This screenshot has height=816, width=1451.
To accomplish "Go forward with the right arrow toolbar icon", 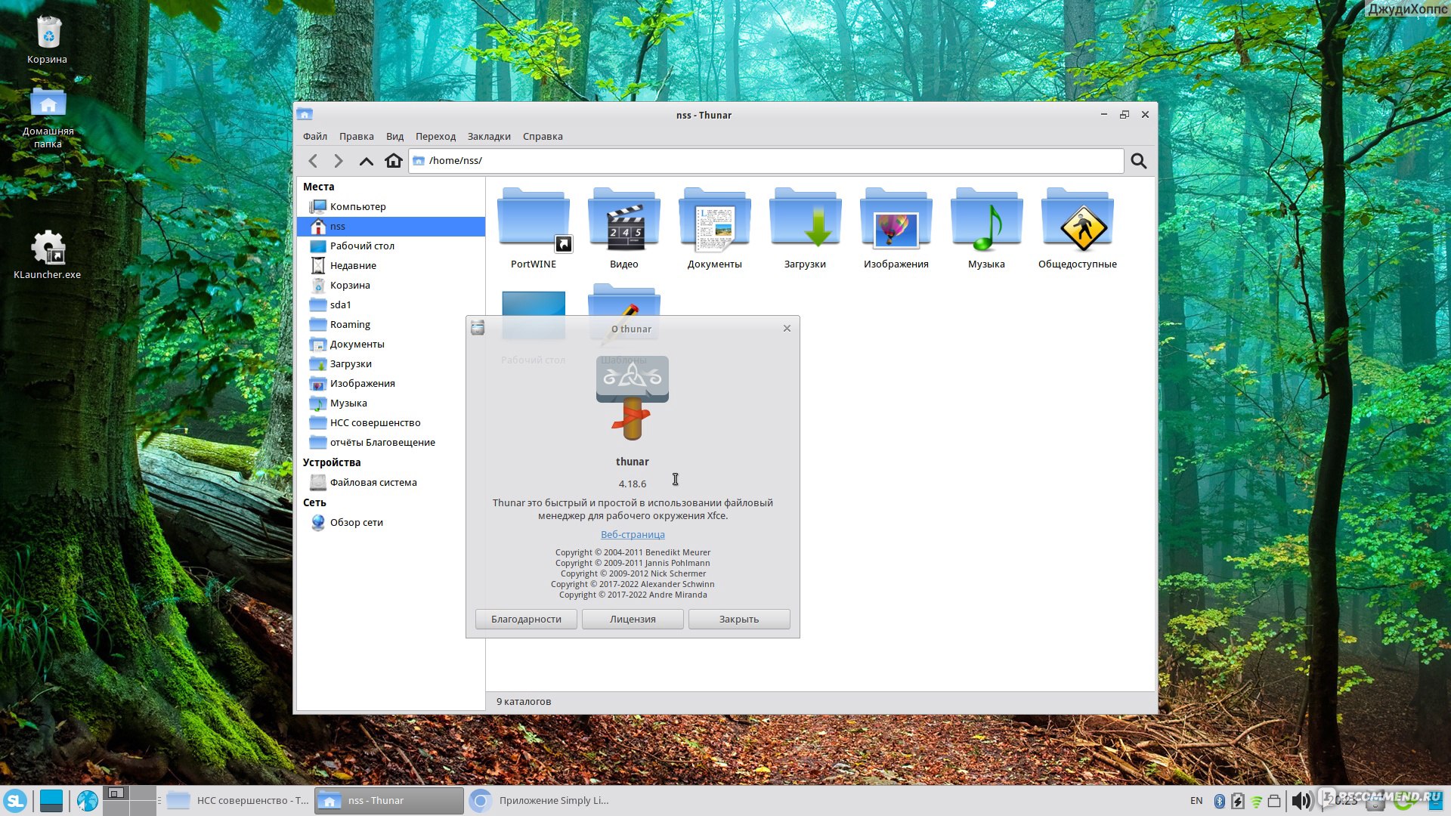I will (339, 161).
